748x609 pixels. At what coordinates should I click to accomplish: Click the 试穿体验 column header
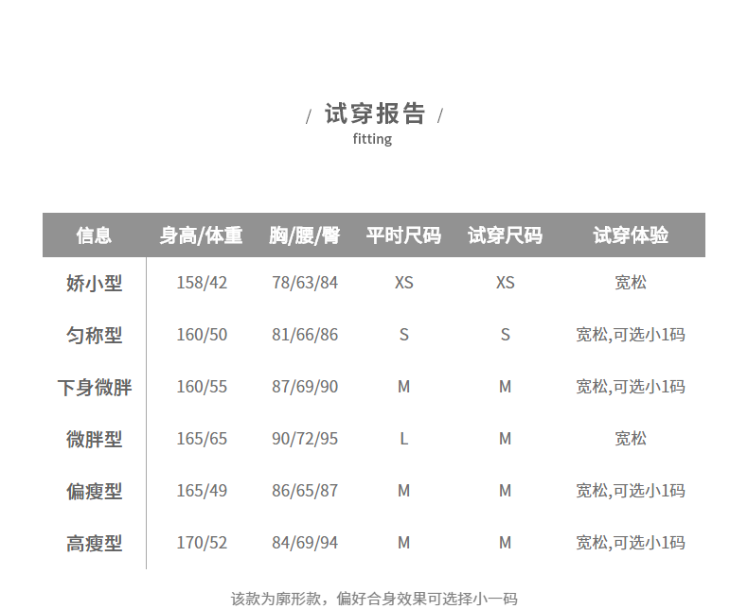pyautogui.click(x=631, y=235)
